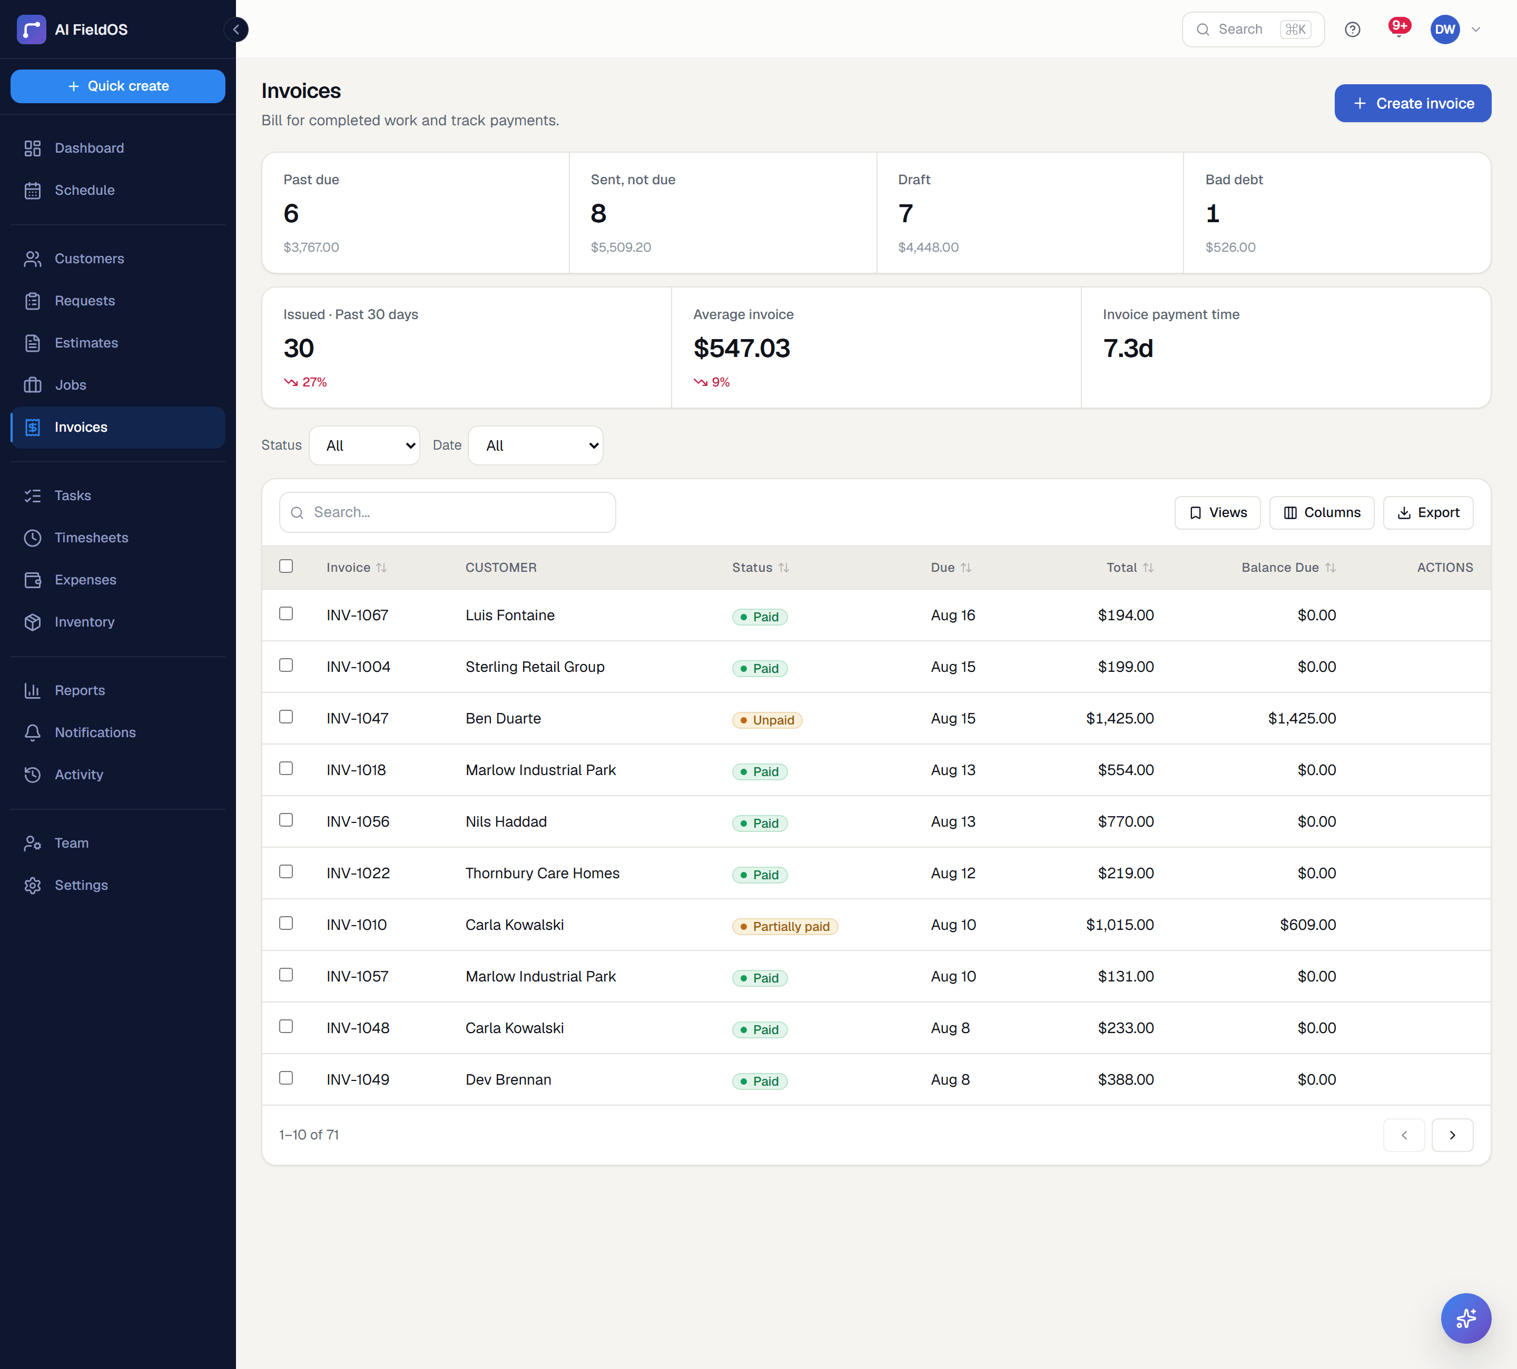This screenshot has height=1369, width=1517.
Task: Tick the select-all invoices checkbox
Action: 286,567
